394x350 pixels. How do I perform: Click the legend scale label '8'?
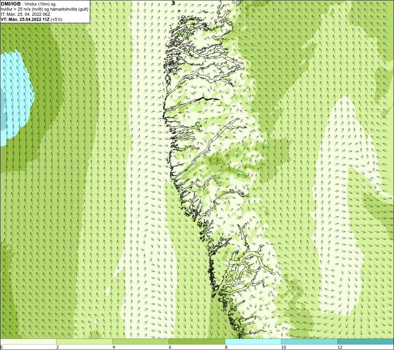pos(227,348)
